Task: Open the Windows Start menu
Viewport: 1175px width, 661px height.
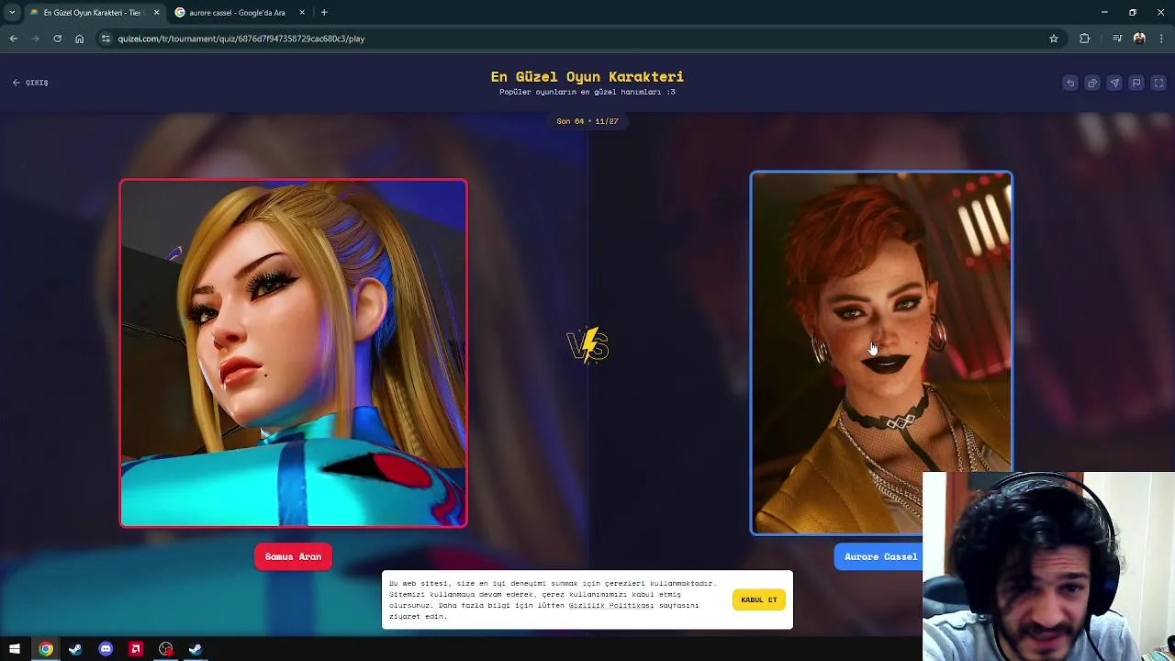Action: [15, 649]
